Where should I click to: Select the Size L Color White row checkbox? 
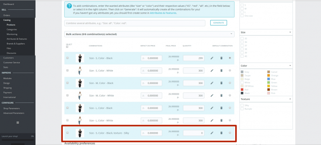click(x=68, y=120)
